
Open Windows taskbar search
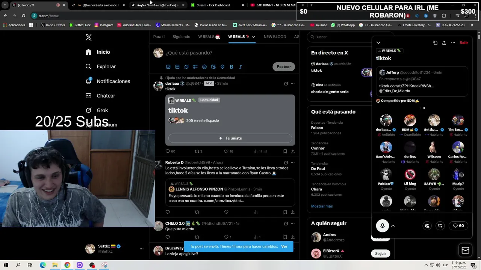pos(18,265)
